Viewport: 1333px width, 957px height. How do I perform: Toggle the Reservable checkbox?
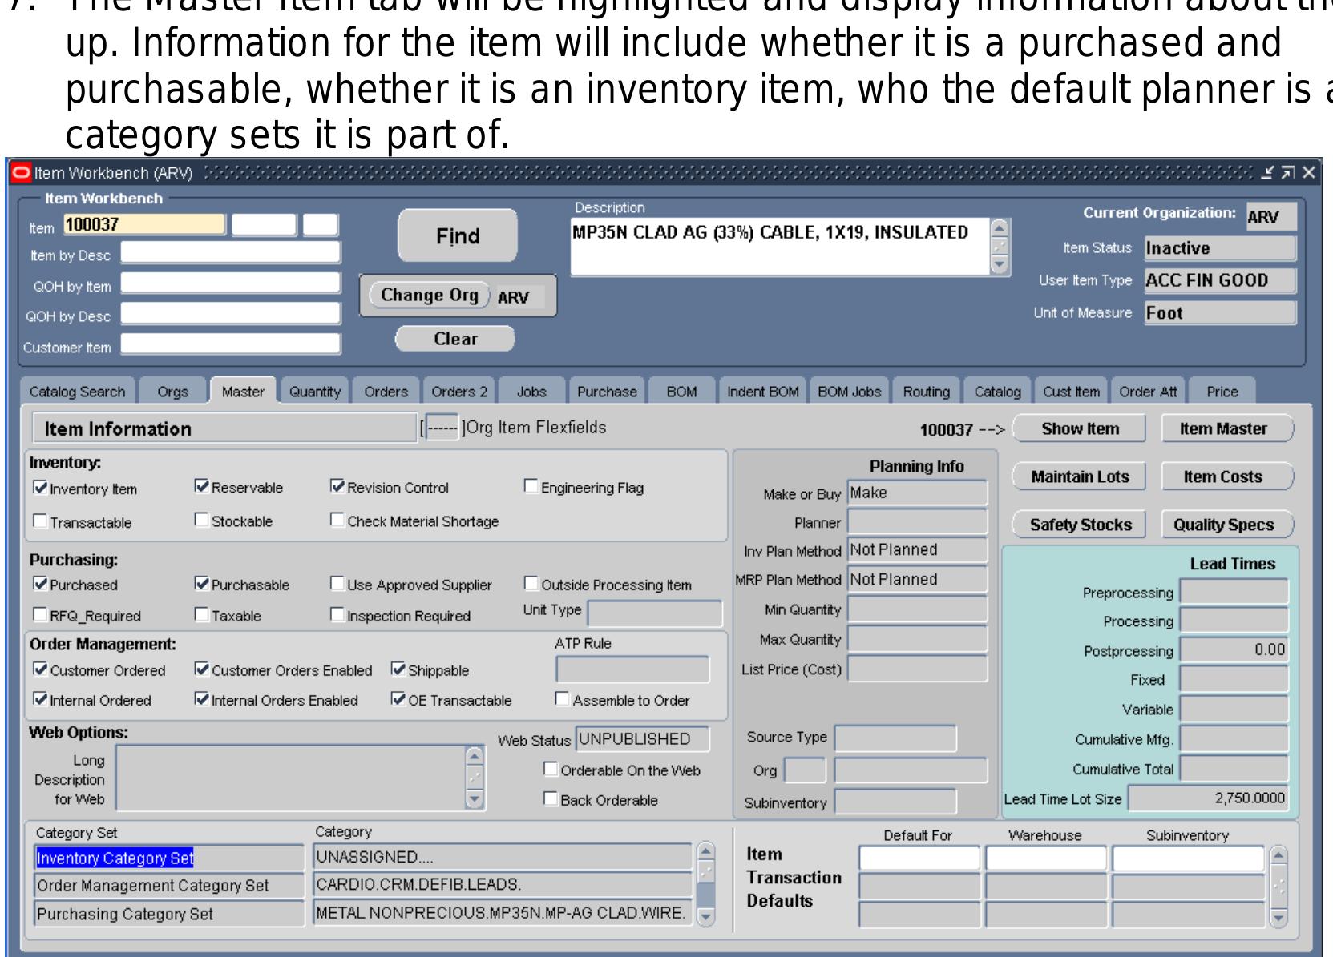click(x=202, y=486)
